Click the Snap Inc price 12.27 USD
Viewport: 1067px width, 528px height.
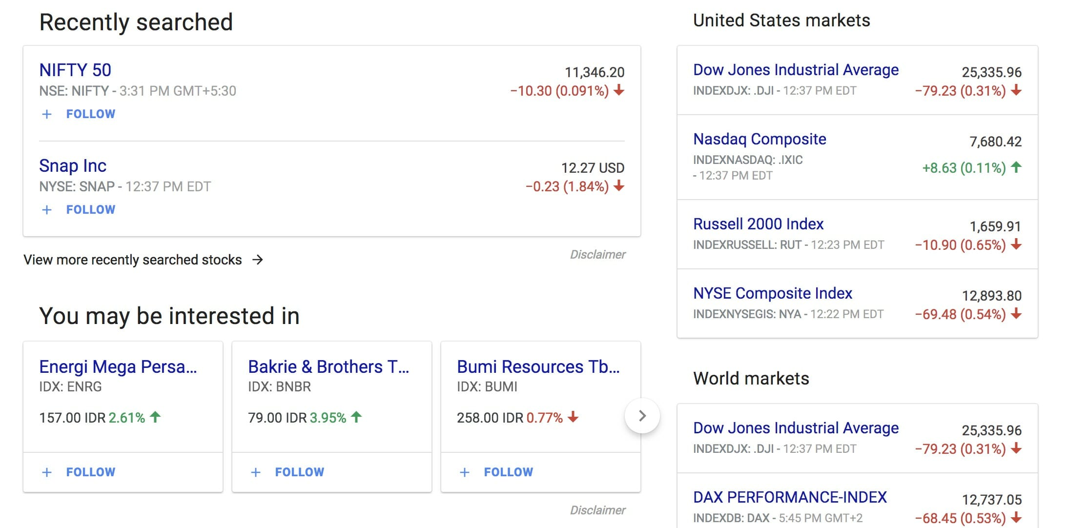pyautogui.click(x=593, y=168)
